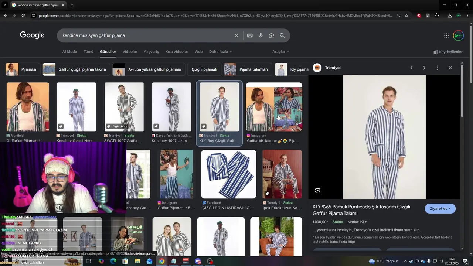Select the Çizgili pijamalı chip
Screen dimensions: 473x266
(204, 69)
